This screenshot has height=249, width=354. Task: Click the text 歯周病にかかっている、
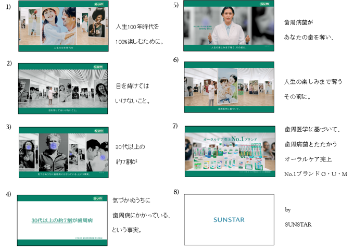click(x=141, y=215)
